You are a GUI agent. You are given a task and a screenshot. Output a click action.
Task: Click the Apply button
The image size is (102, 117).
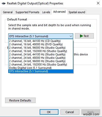tap(91, 112)
